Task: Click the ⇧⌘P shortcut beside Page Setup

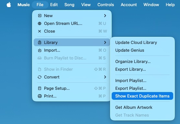Action: [x=100, y=88]
